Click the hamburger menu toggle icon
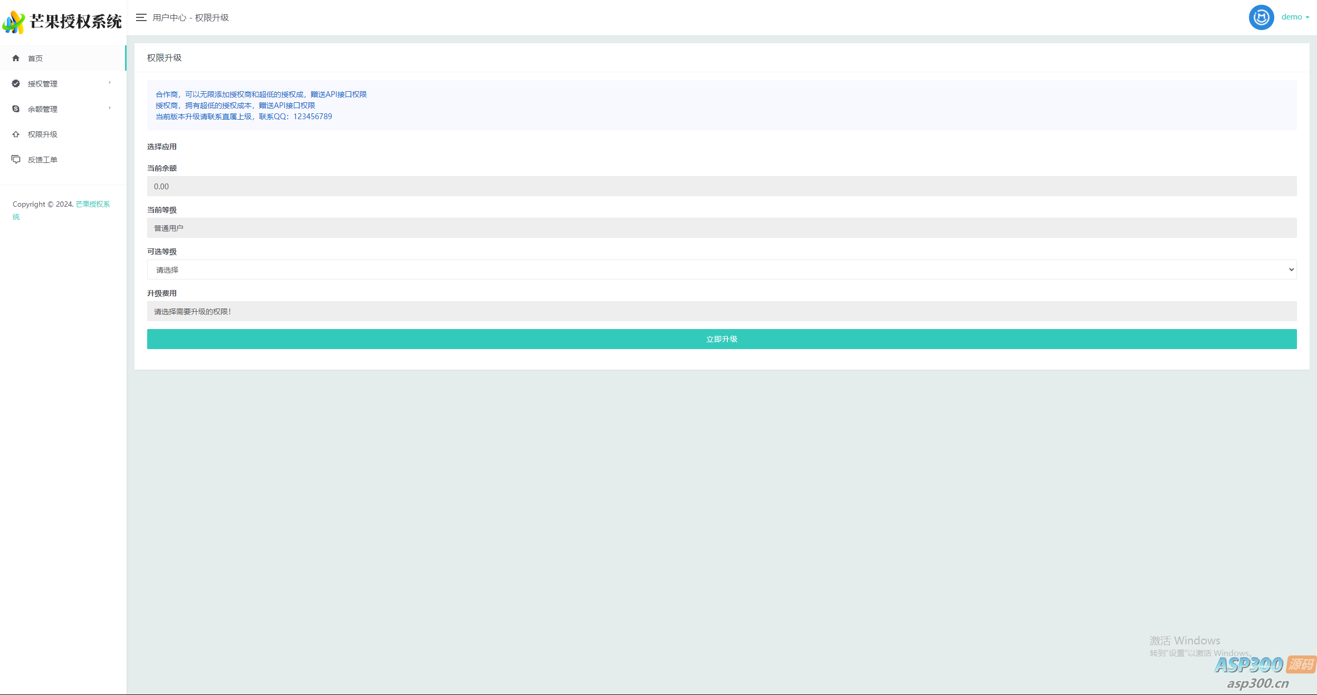The height and width of the screenshot is (695, 1317). [141, 17]
